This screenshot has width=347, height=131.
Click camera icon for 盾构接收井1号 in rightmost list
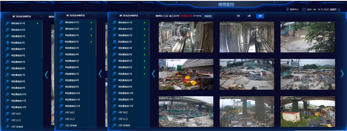click(114, 23)
